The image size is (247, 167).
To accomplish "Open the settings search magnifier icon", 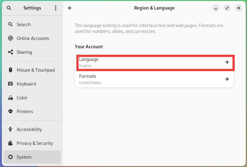I will pos(9,8).
